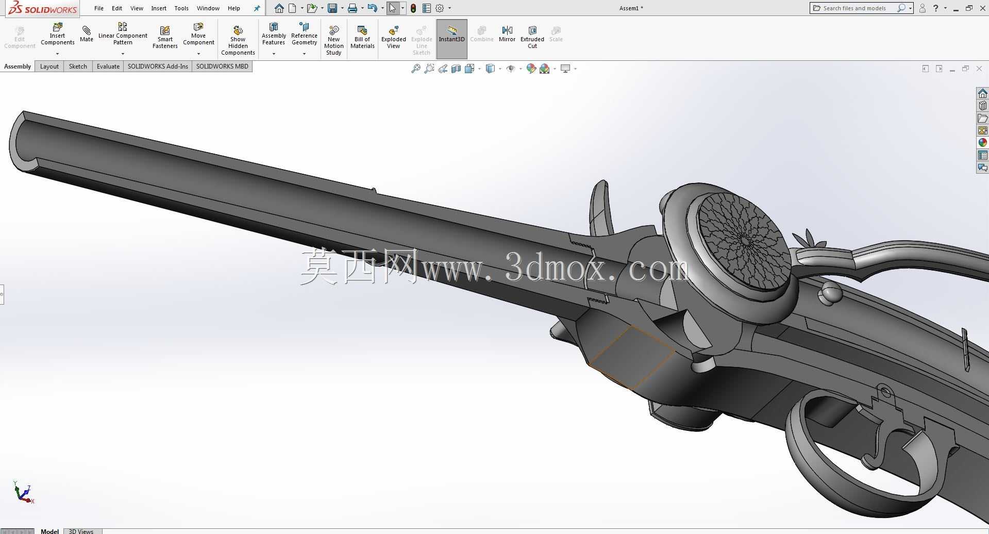The width and height of the screenshot is (989, 534).
Task: Open Custom Properties task pane tab
Action: [982, 155]
